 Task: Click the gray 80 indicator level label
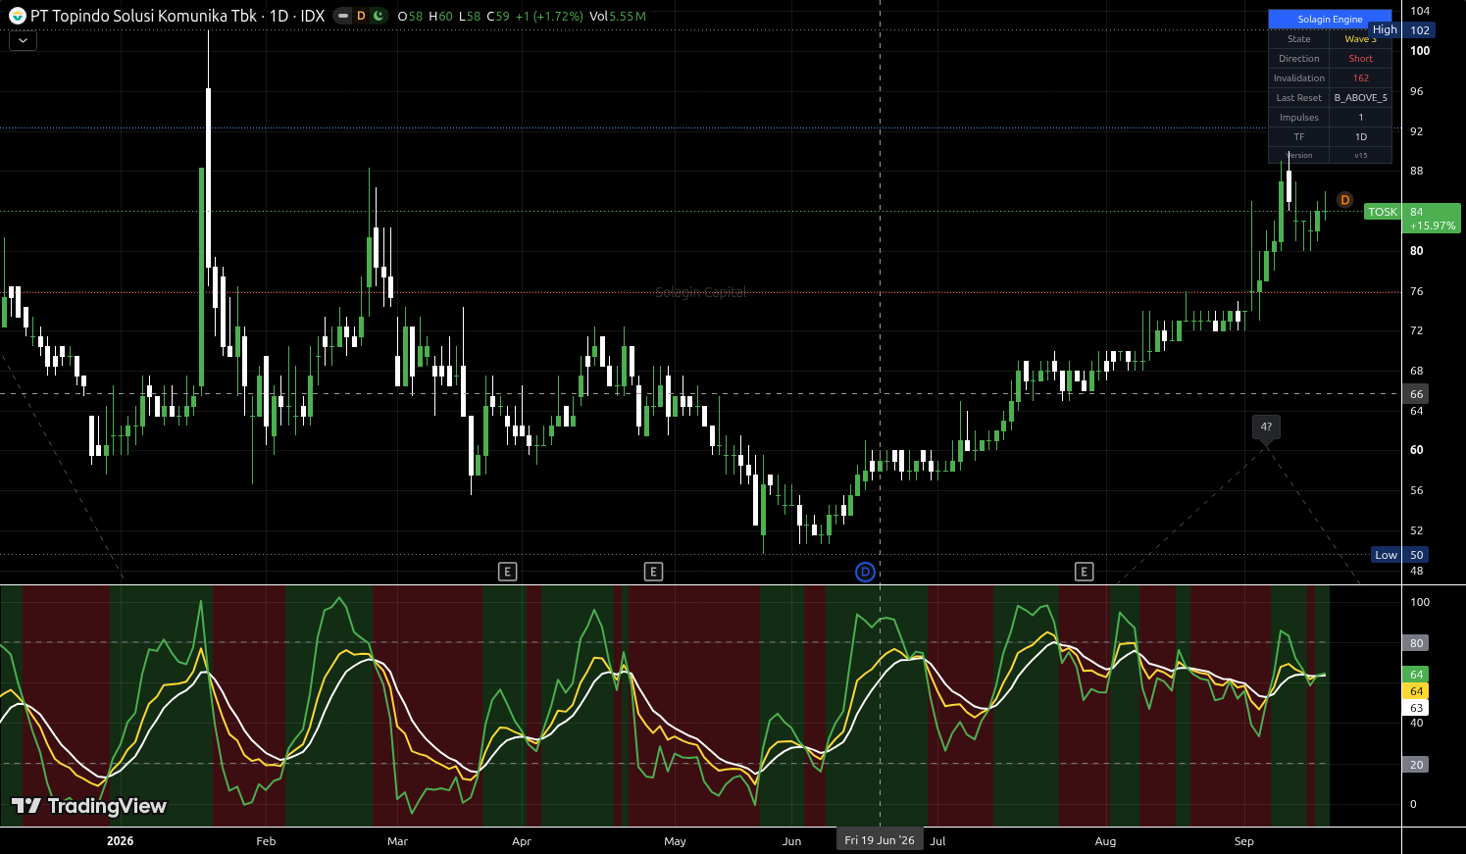click(x=1416, y=643)
